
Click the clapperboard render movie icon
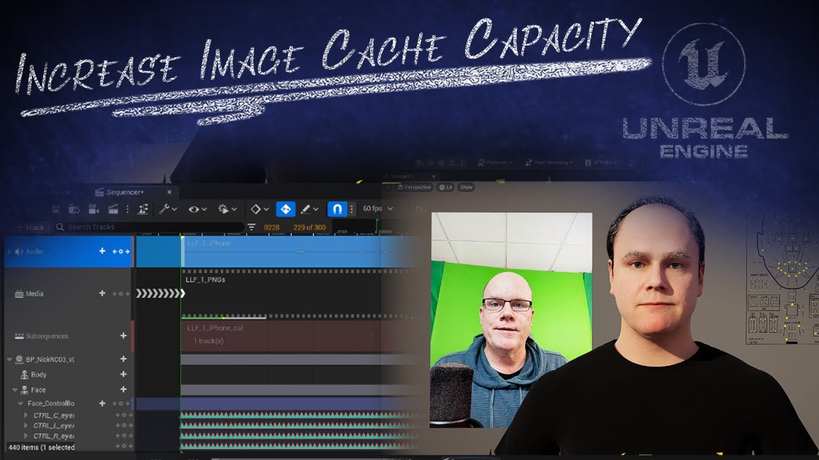[113, 209]
